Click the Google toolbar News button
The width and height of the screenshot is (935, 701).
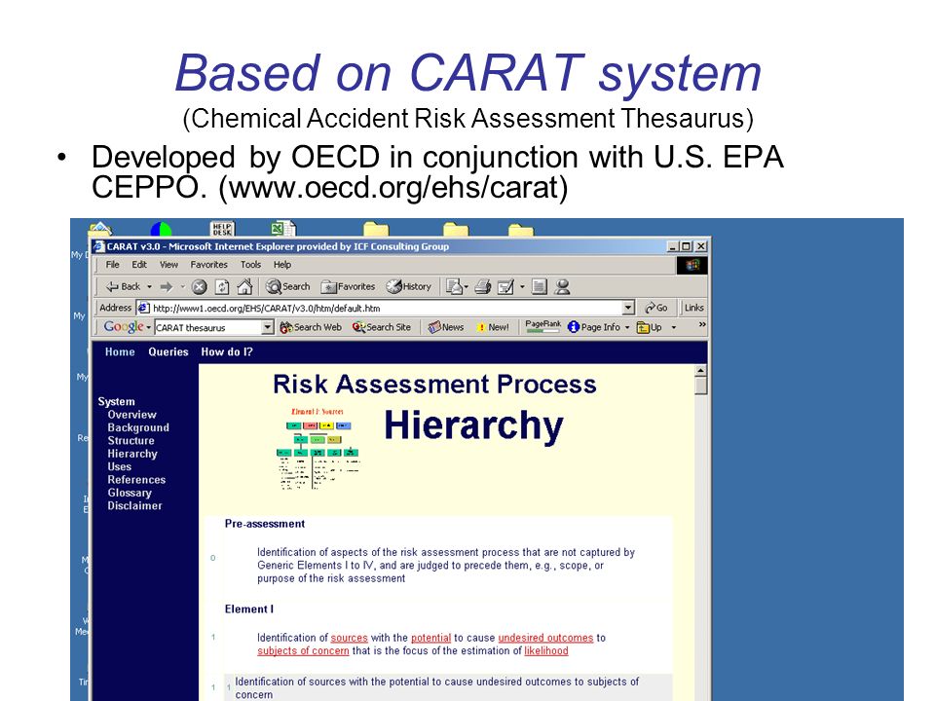(446, 327)
